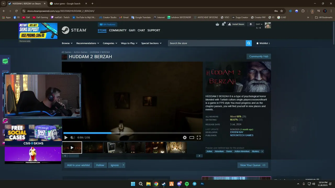Click the Remove ads label
The image size is (335, 188).
click(x=25, y=41)
